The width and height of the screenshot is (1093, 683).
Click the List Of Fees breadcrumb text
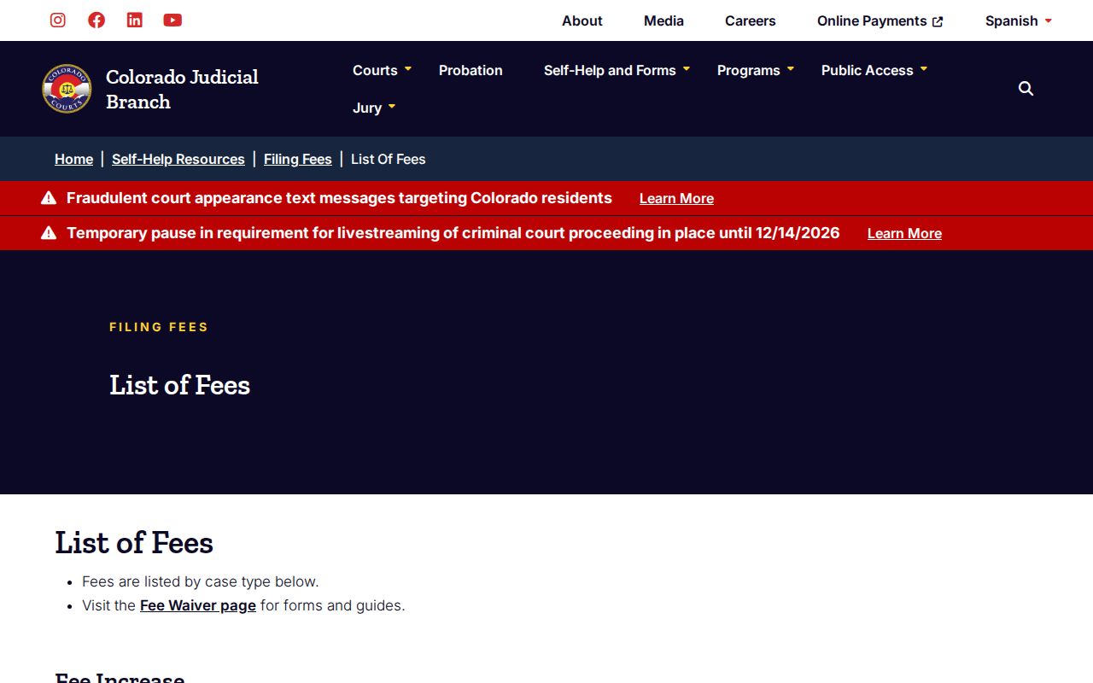click(388, 159)
